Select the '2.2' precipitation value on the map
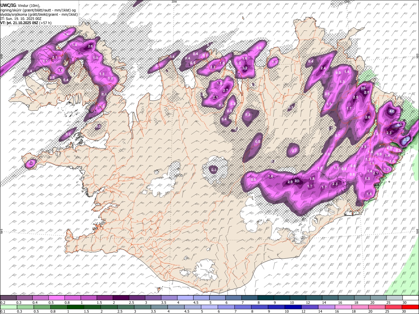419x314 pixels. click(213, 67)
